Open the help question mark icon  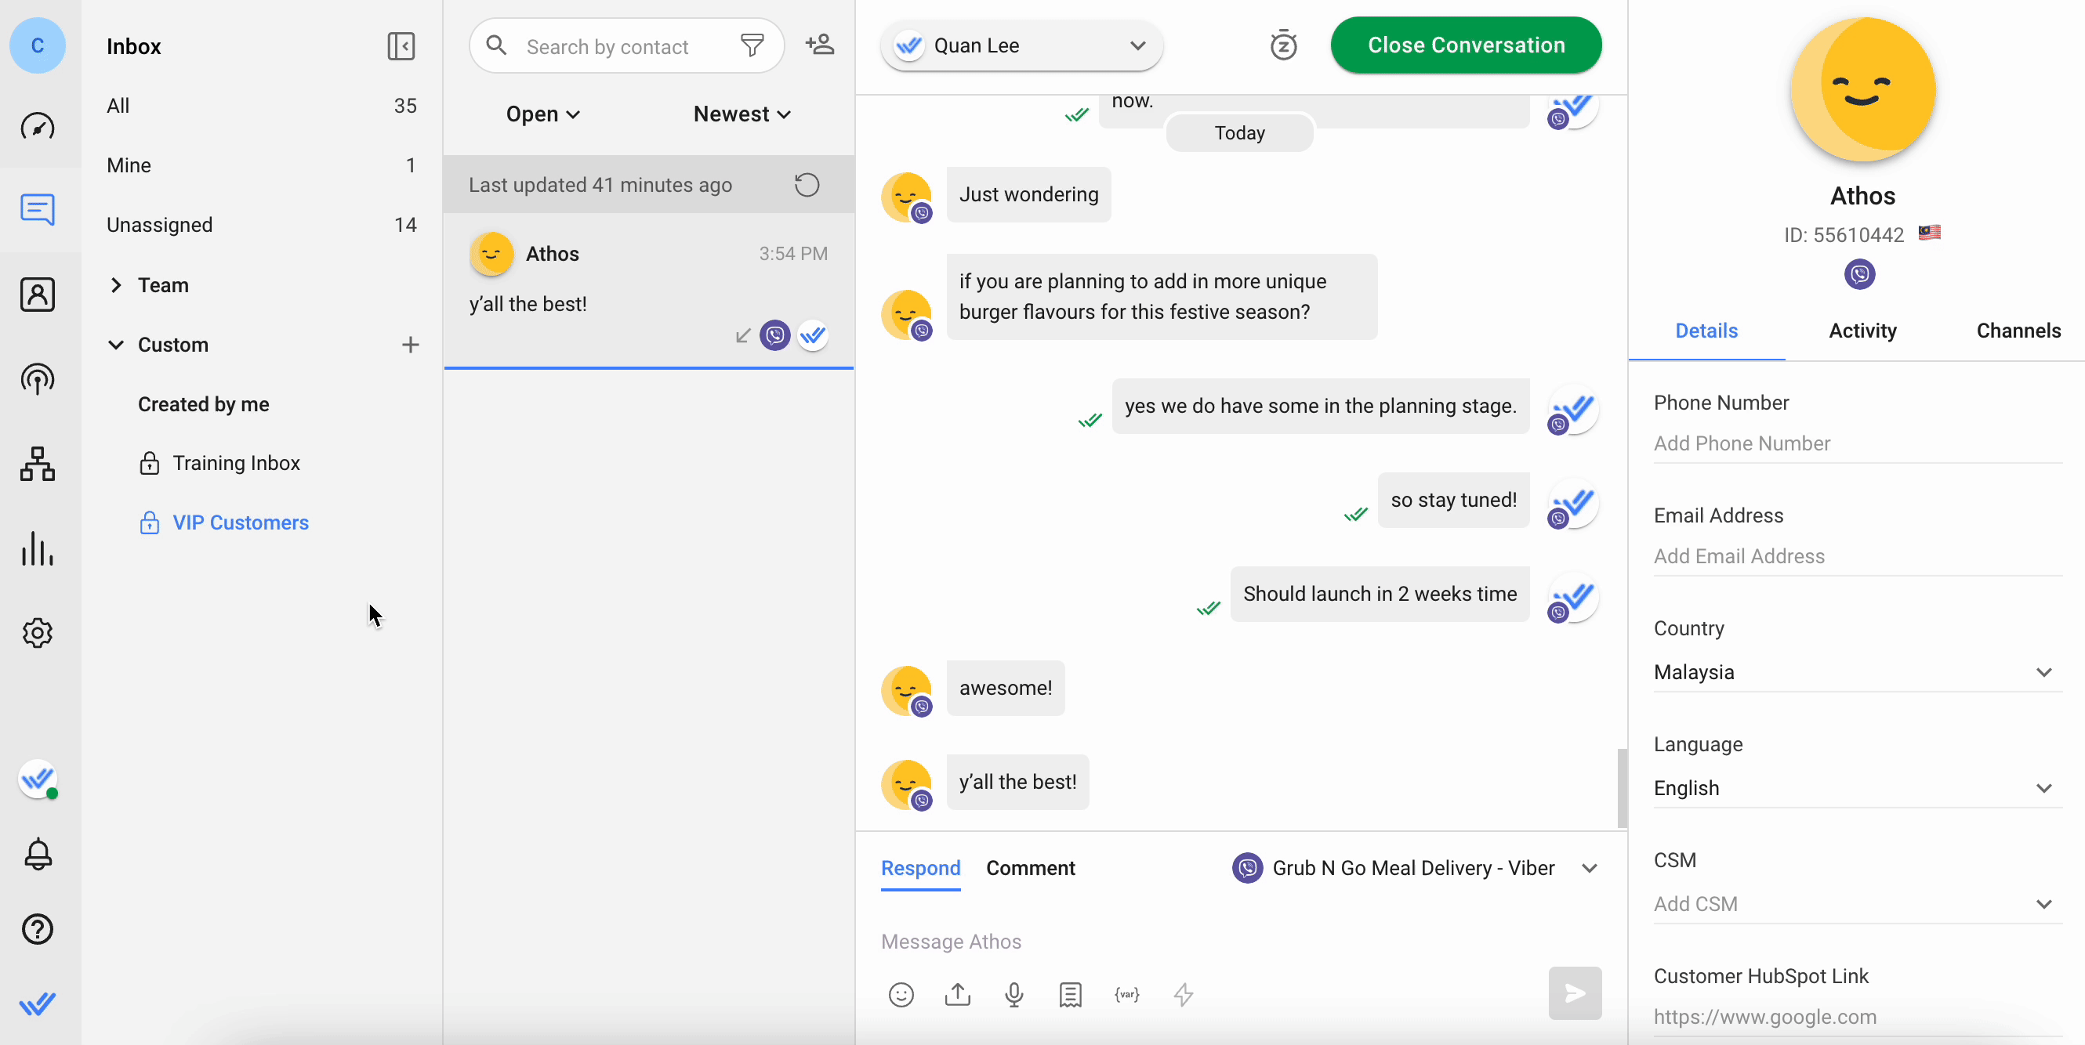(x=38, y=928)
